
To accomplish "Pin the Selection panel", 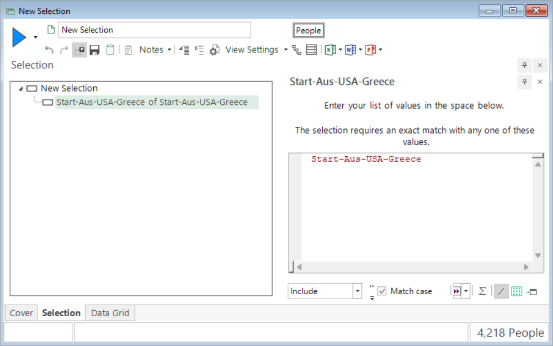I will [x=524, y=65].
